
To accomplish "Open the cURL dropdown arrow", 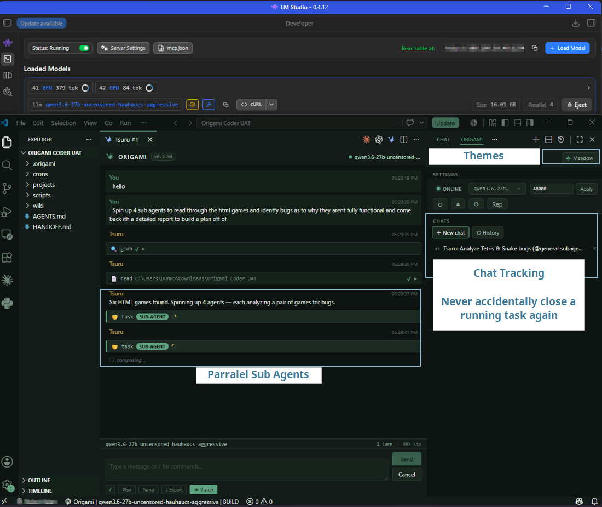I will click(x=271, y=105).
